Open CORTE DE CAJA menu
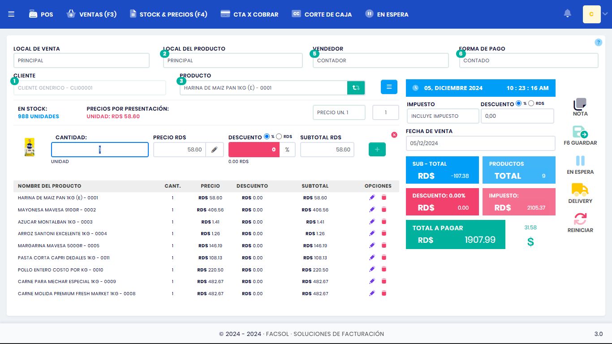The image size is (612, 344). pyautogui.click(x=322, y=14)
